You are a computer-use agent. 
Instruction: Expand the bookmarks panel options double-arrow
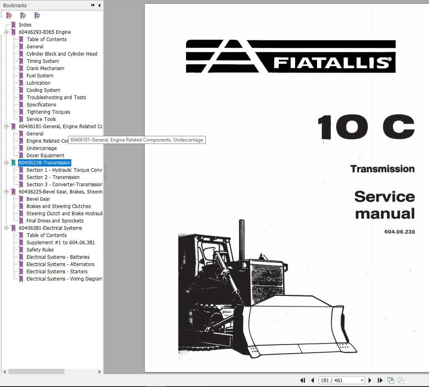pos(93,5)
